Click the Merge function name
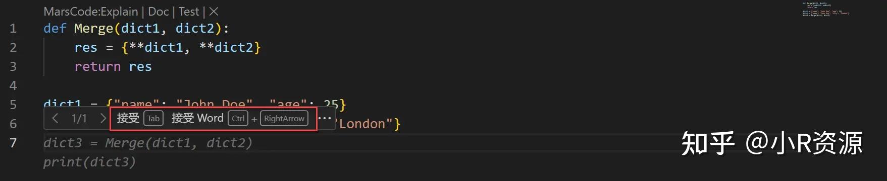The height and width of the screenshot is (181, 887). point(94,29)
